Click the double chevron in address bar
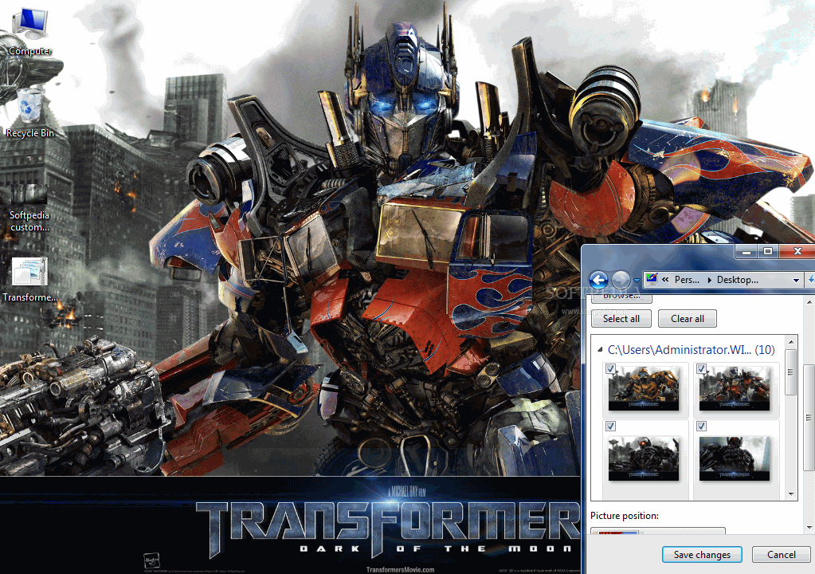The height and width of the screenshot is (574, 815). pos(665,279)
